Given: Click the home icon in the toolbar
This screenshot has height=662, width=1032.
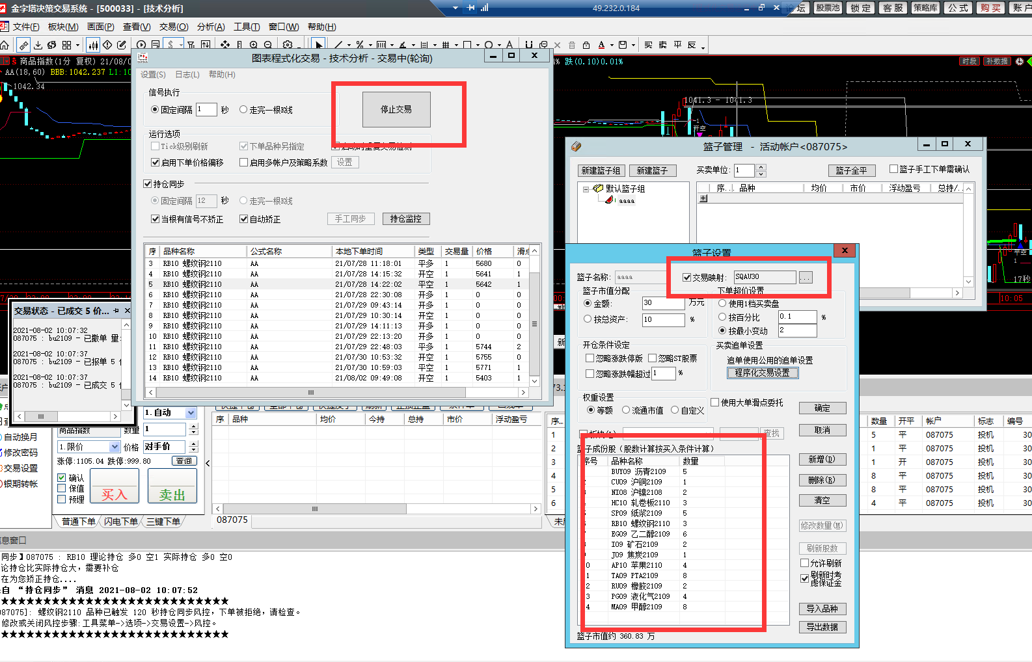Looking at the screenshot, I should click(5, 45).
